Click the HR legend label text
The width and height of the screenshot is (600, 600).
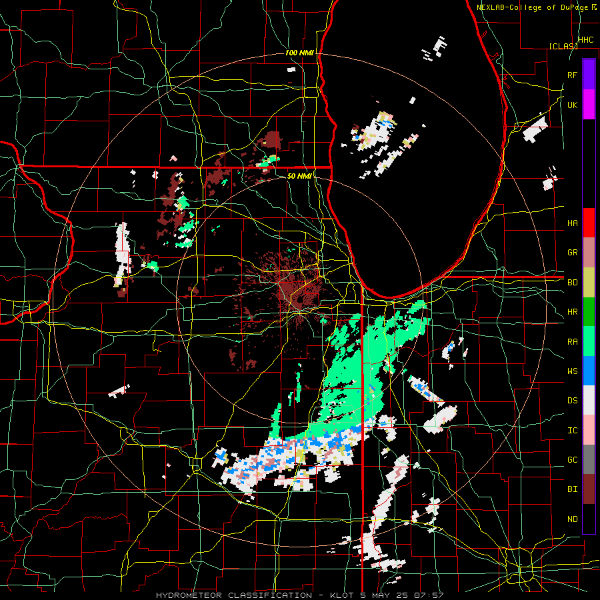572,312
